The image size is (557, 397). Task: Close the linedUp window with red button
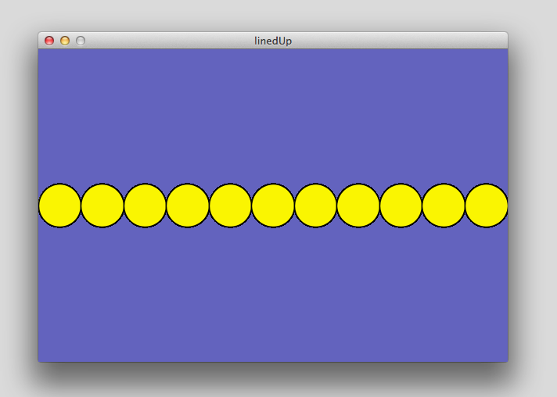49,41
